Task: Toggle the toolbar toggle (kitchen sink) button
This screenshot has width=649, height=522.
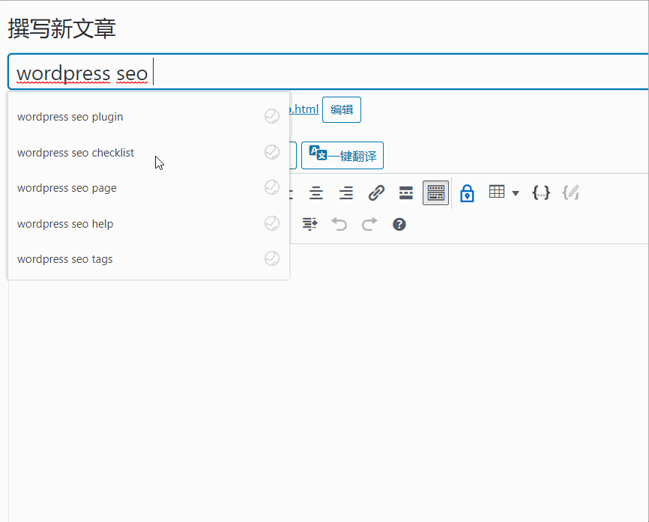Action: [x=435, y=193]
